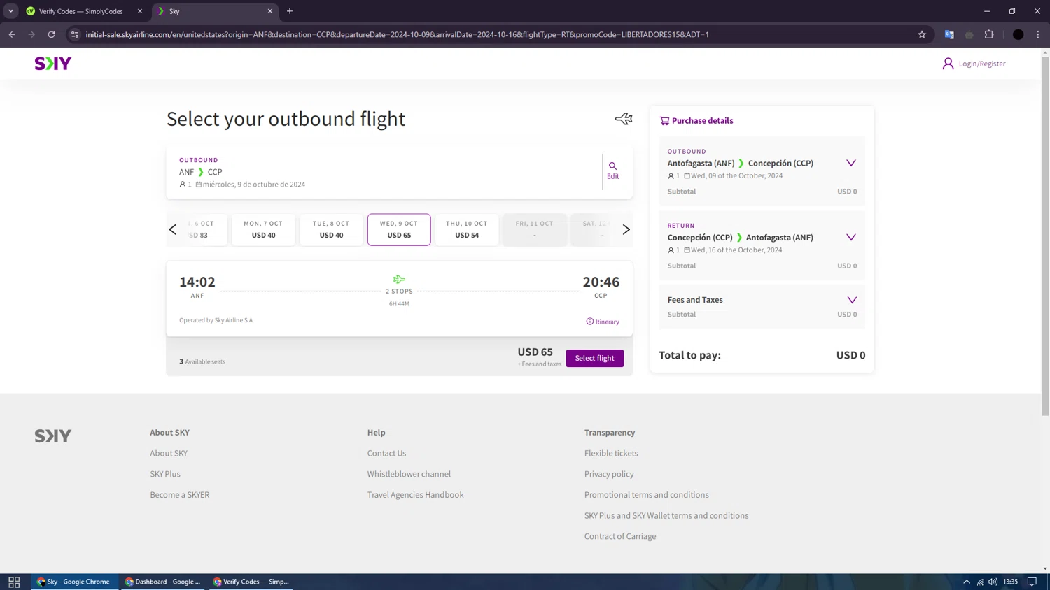Click the airplane icon beside heading
1050x590 pixels.
point(624,119)
